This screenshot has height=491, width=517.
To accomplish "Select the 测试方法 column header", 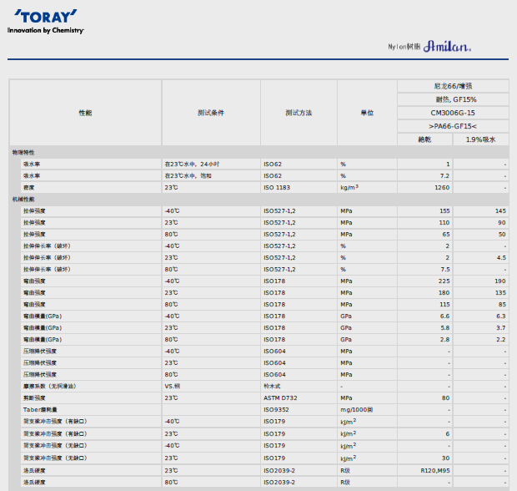I will tap(299, 113).
